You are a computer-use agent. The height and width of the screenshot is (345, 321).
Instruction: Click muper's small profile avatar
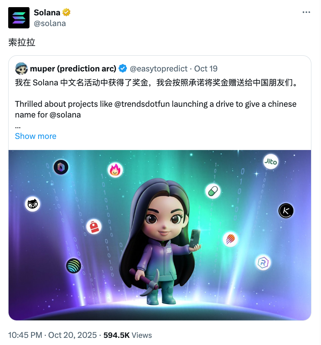coord(21,69)
